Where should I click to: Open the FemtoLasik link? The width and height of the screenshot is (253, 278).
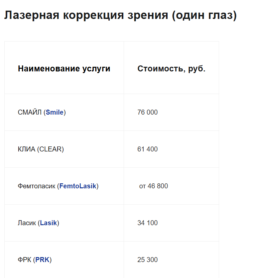pos(78,186)
